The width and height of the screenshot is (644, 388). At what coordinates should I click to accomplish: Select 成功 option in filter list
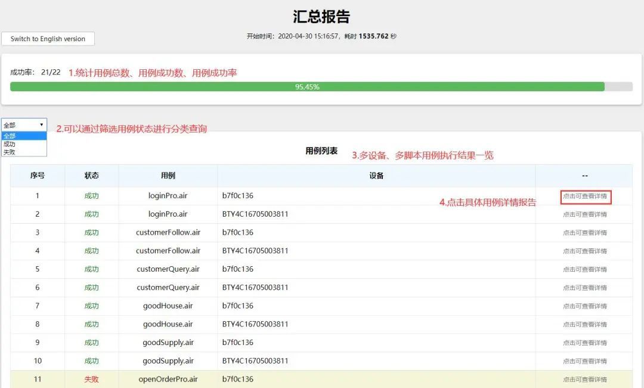tap(24, 144)
